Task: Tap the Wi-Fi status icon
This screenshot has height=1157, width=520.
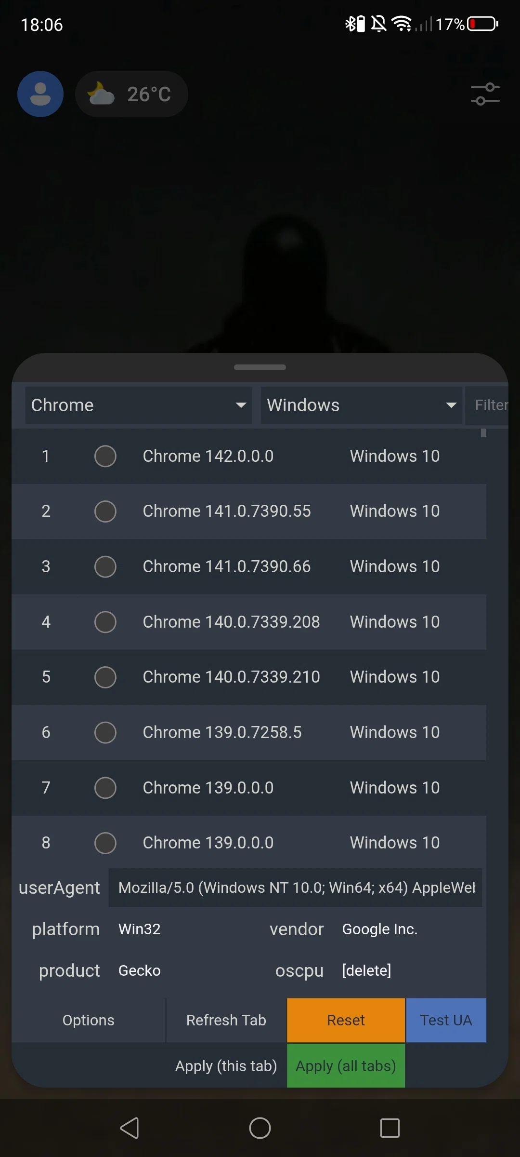Action: point(402,24)
